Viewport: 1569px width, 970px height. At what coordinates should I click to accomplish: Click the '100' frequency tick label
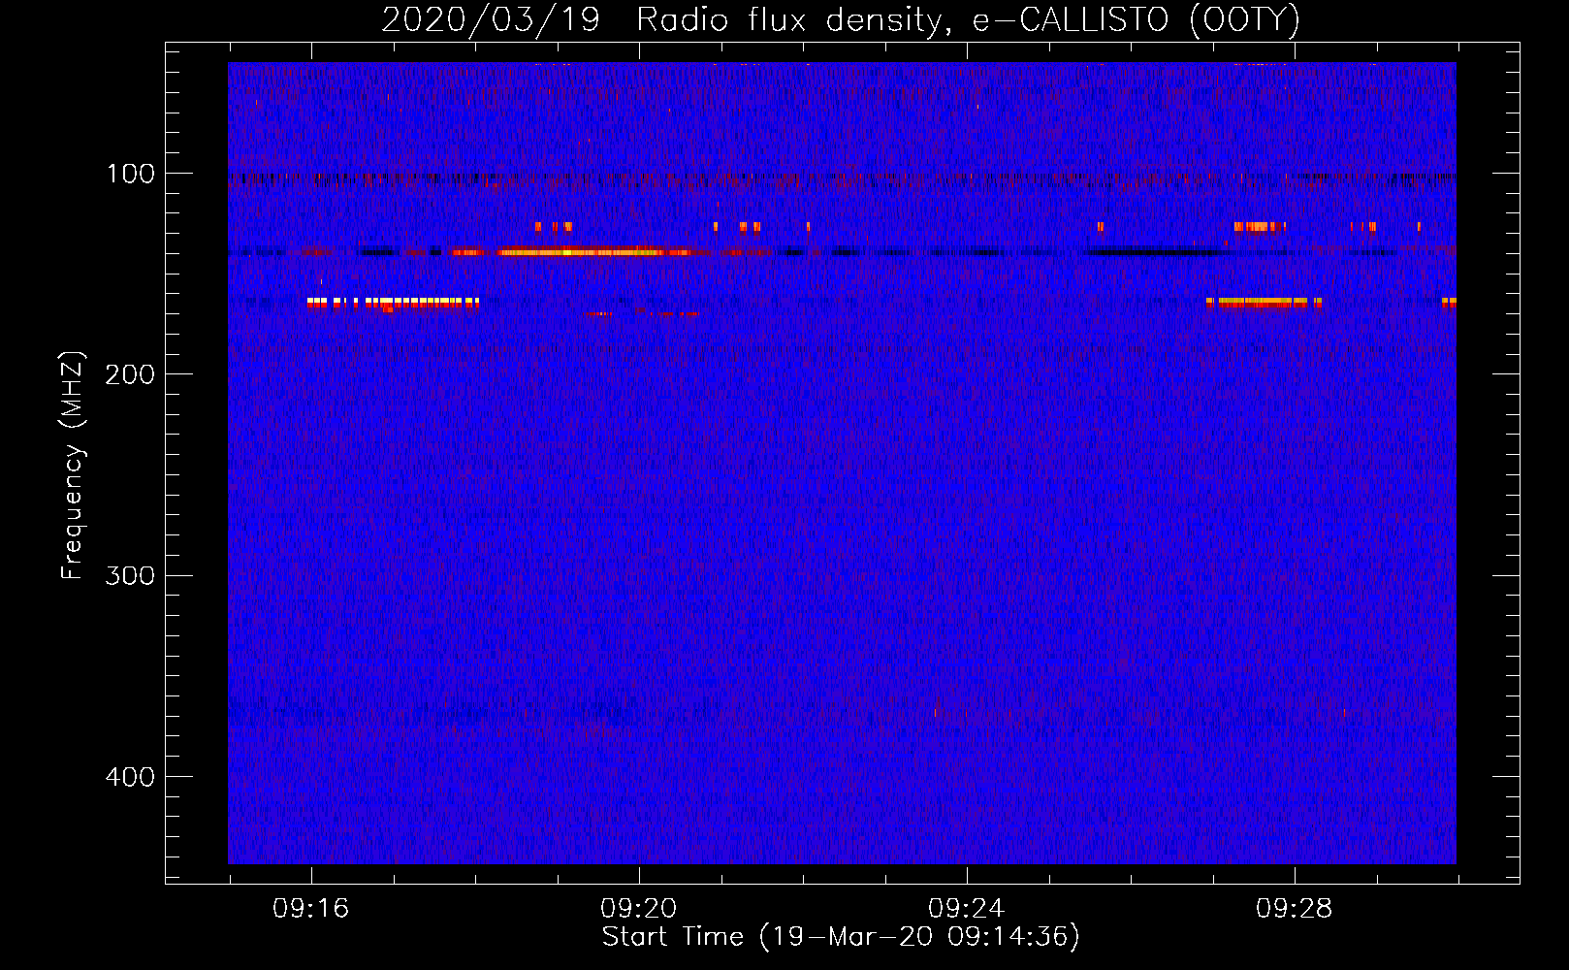coord(131,174)
